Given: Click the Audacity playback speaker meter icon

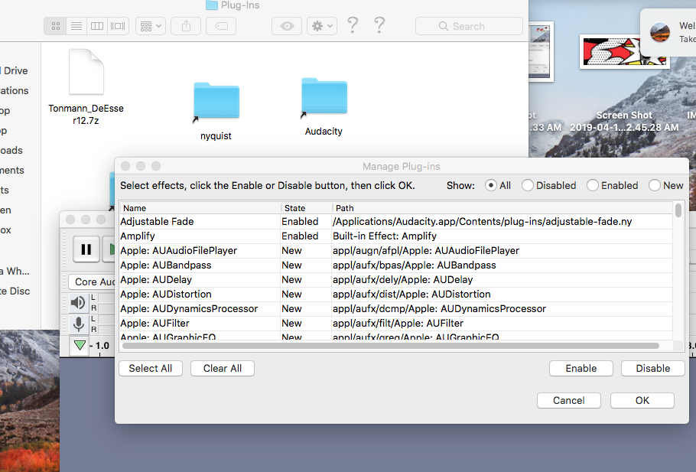Looking at the screenshot, I should [78, 303].
